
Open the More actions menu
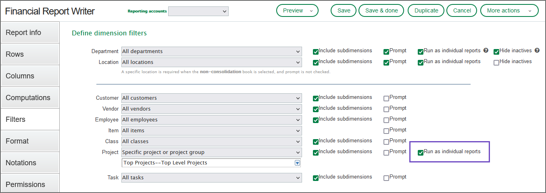509,11
